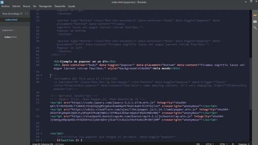Click the linting status circle indicator
The height and width of the screenshot is (145, 258).
233,144
